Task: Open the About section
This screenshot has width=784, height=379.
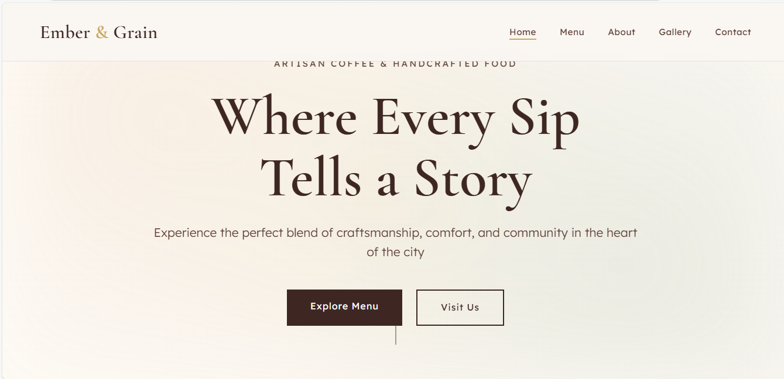Action: pos(621,32)
